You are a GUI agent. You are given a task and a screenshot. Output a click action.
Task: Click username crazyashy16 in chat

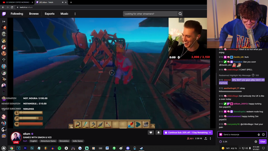233,124
